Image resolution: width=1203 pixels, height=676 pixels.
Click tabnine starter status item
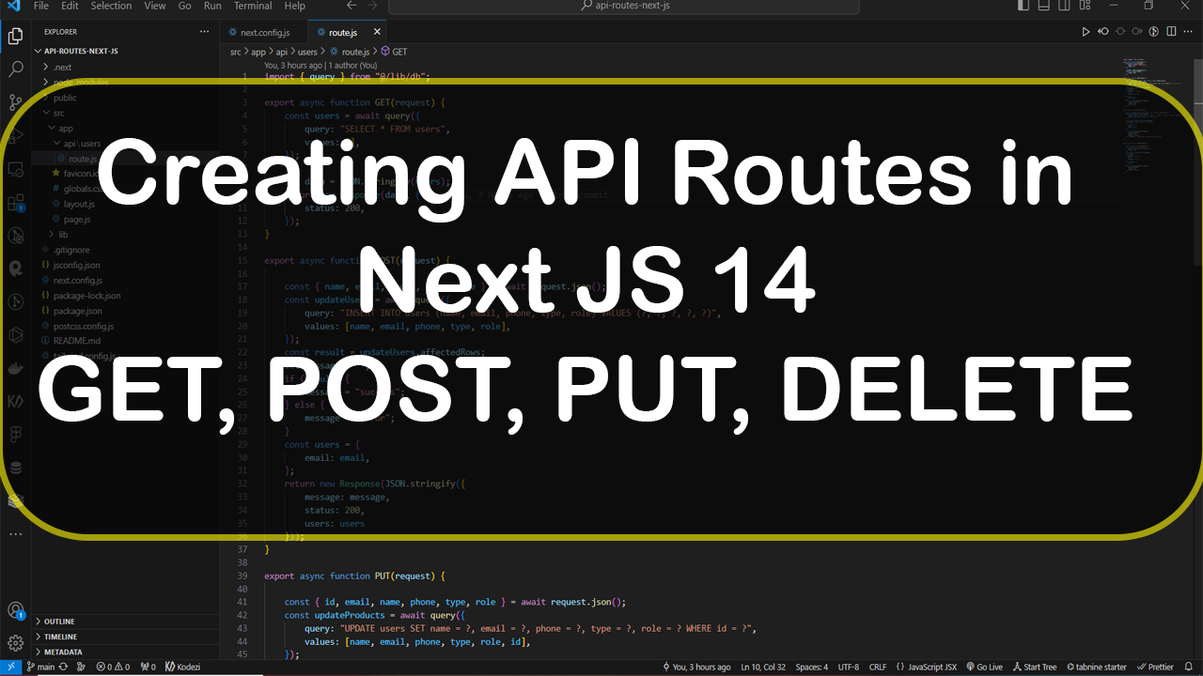(x=1096, y=667)
